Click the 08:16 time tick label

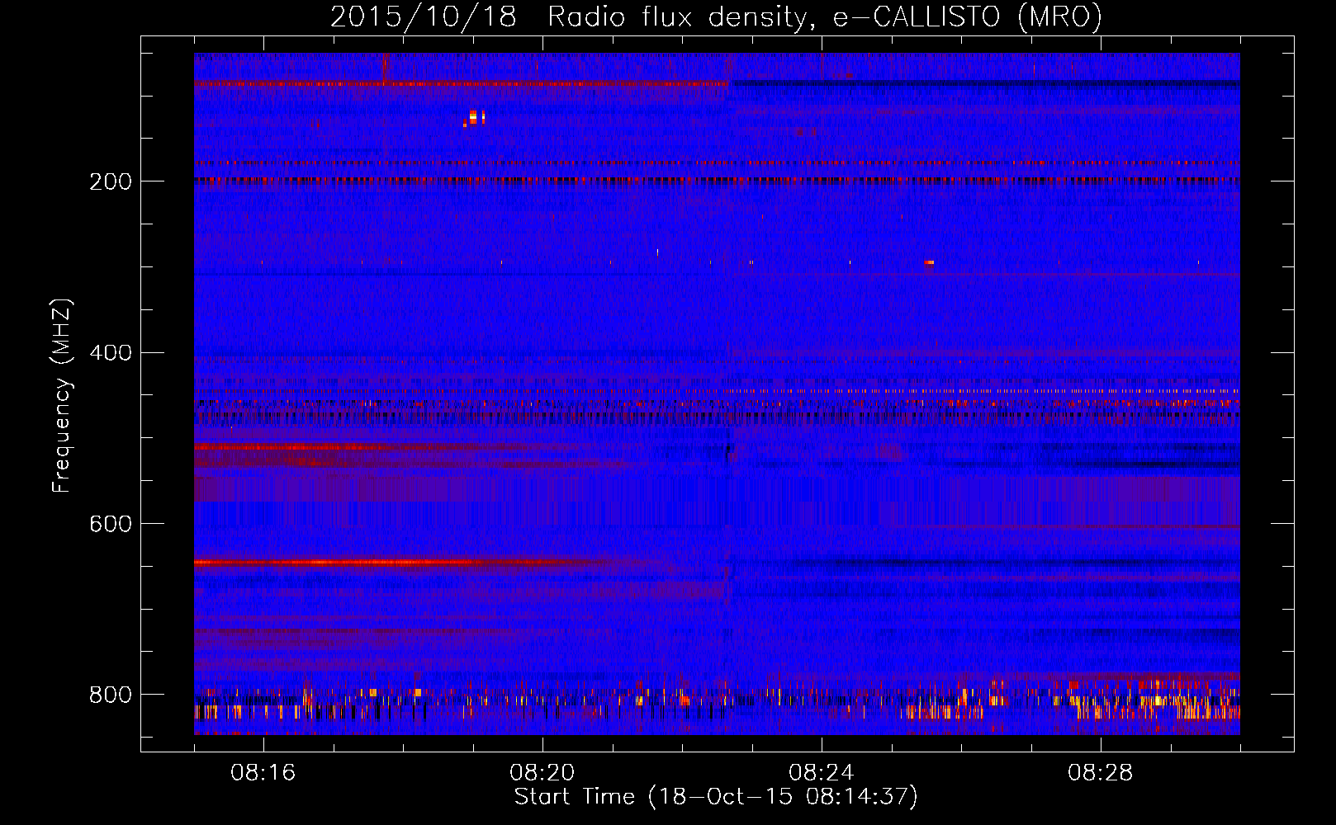tap(263, 773)
